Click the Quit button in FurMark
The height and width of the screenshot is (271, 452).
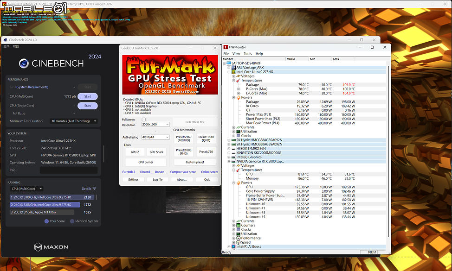point(207,180)
